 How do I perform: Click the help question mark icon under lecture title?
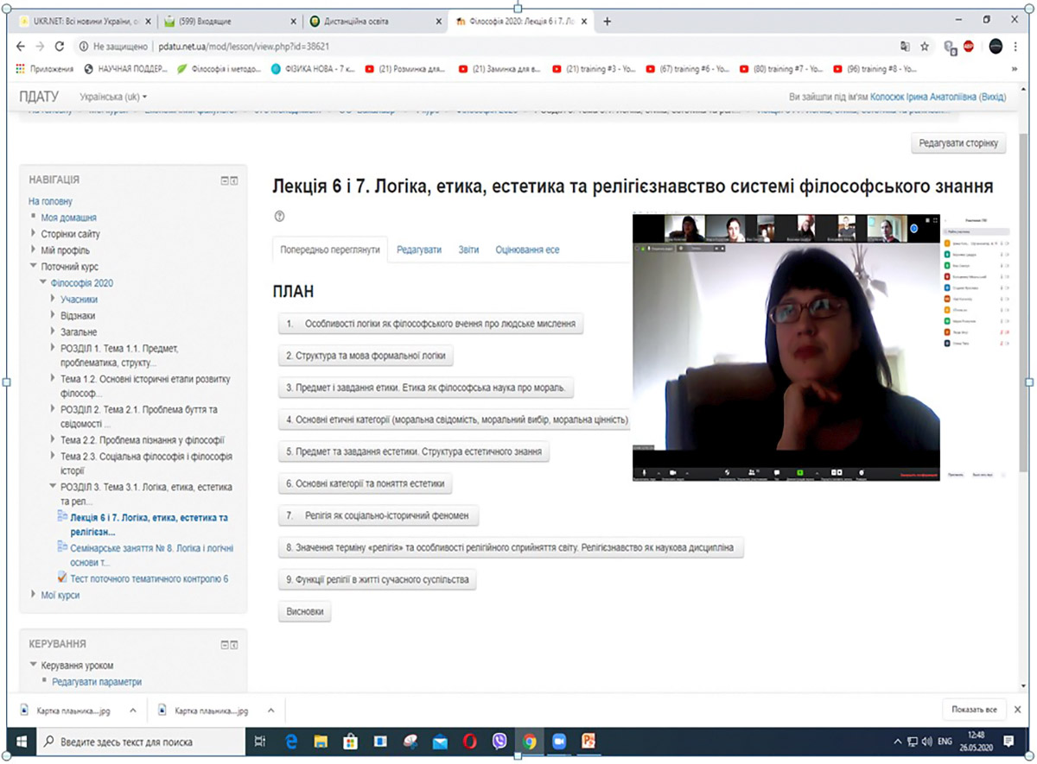[x=279, y=217]
